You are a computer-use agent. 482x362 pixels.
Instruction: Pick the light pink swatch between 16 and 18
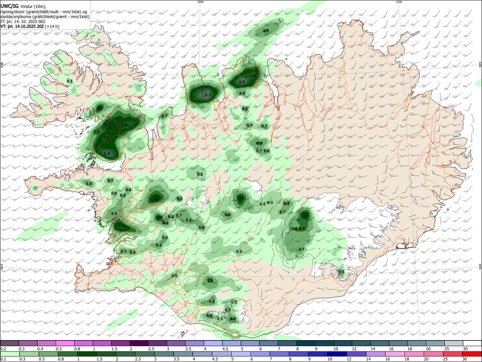395,354
